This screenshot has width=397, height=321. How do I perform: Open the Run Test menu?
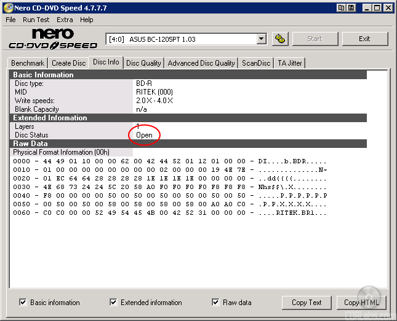pos(36,20)
